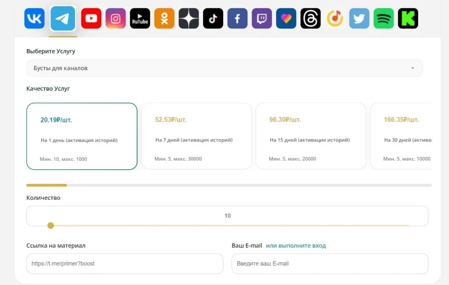Choose the 20.19₽ one-day quality card
The height and width of the screenshot is (285, 449).
(x=82, y=136)
